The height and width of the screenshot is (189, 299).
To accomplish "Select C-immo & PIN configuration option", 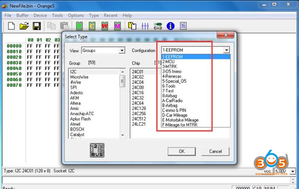I will click(x=196, y=110).
